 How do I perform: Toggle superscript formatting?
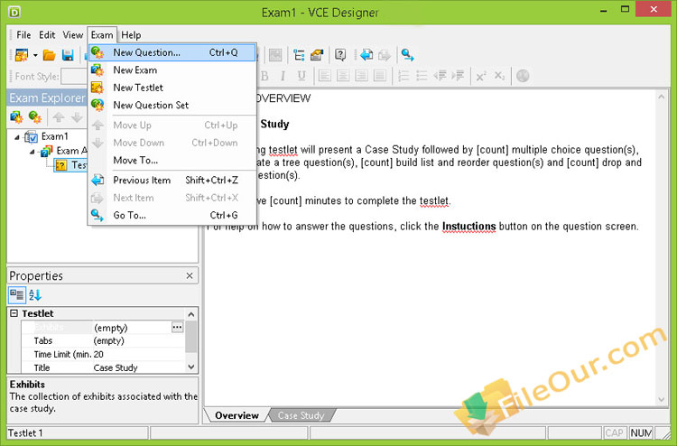coord(480,76)
